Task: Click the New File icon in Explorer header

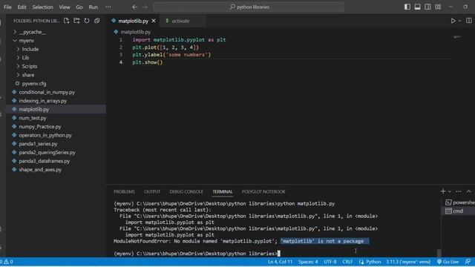Action: 66,21
